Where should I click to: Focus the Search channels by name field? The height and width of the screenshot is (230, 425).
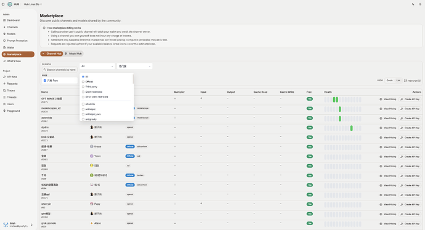[x=60, y=69]
